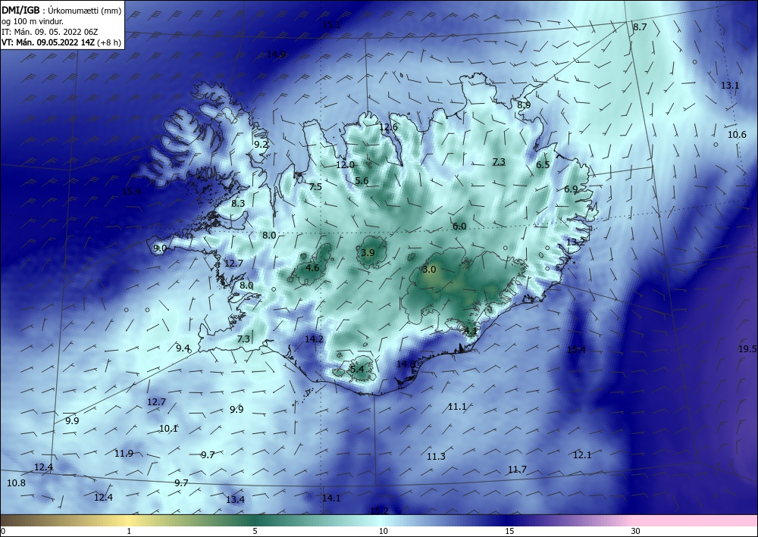
Task: Click the 19.5 value label
Action: tap(747, 349)
